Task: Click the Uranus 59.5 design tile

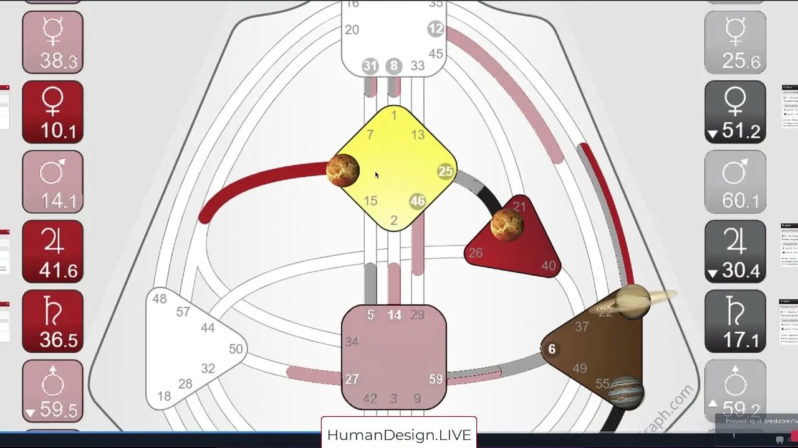Action: (x=53, y=391)
